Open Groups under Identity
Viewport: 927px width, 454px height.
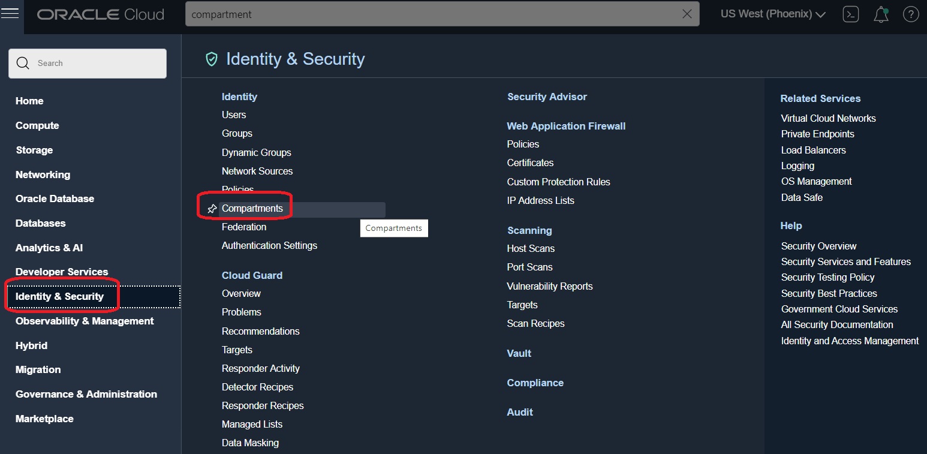[237, 133]
